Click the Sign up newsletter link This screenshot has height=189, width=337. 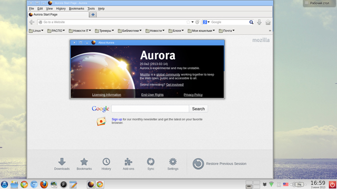pyautogui.click(x=117, y=119)
